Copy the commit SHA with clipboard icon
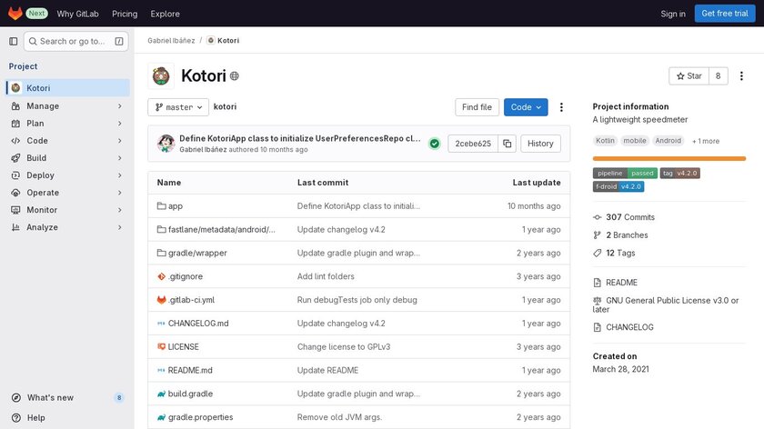 (508, 144)
